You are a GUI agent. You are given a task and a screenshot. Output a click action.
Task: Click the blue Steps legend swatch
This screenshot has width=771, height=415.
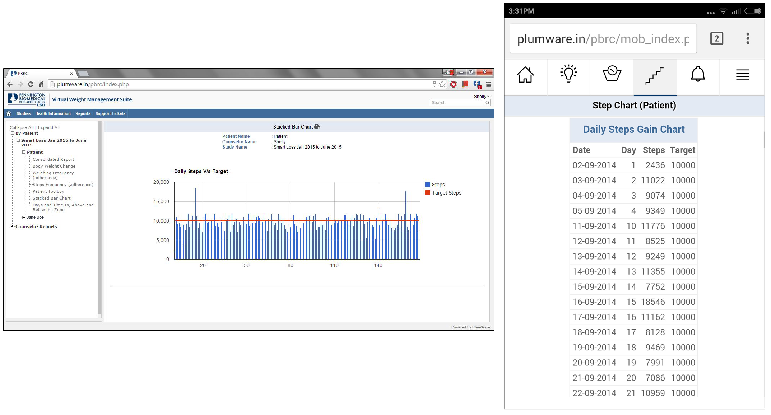point(428,185)
